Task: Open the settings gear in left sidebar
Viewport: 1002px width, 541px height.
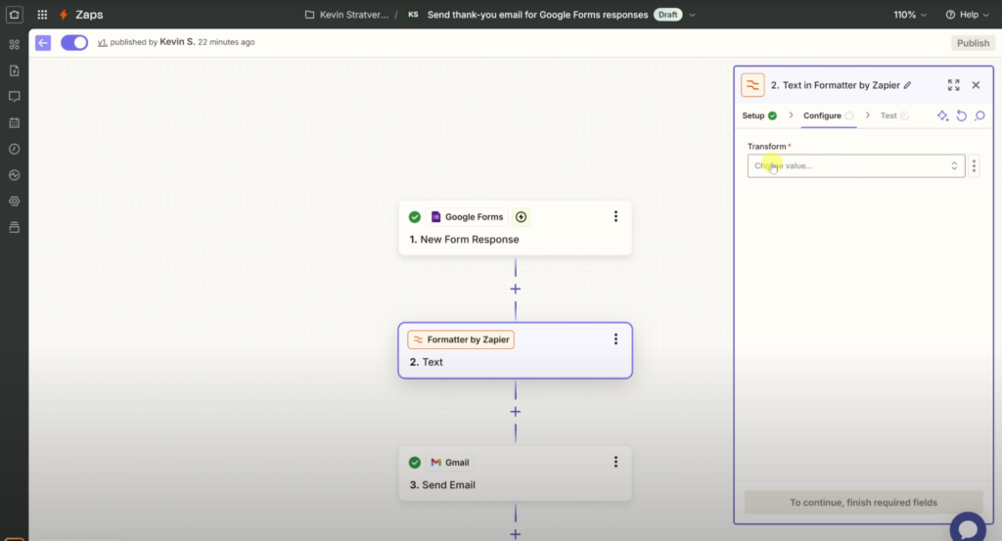Action: (14, 202)
